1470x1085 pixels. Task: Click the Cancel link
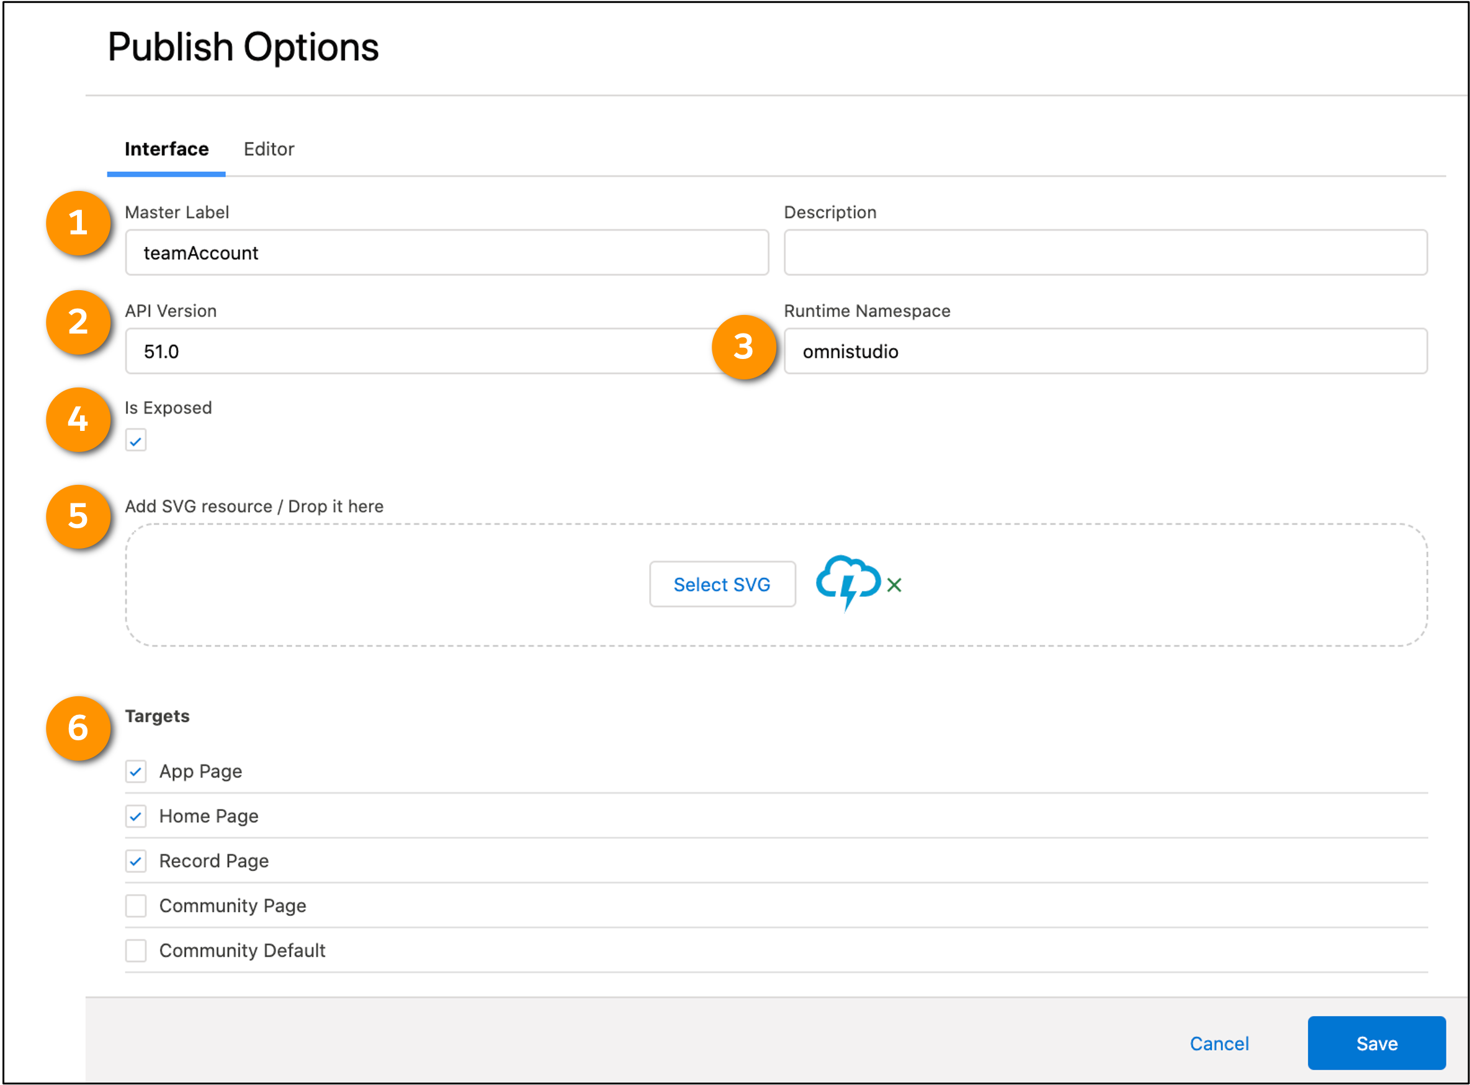pos(1219,1043)
